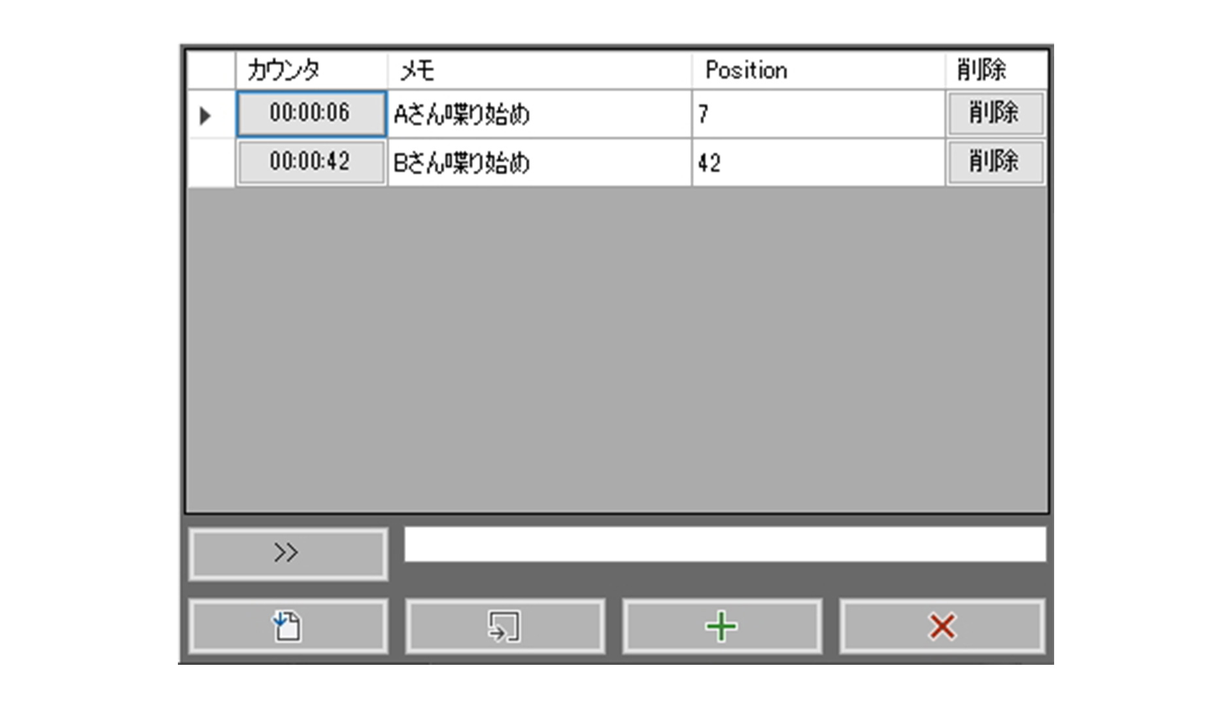Click the import file icon button
This screenshot has height=706, width=1232.
tap(288, 626)
